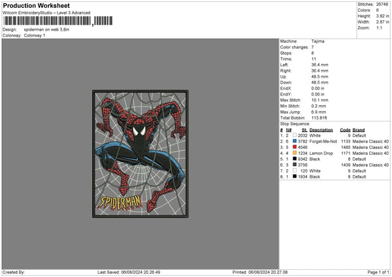The width and height of the screenshot is (392, 277).
Task: Click the 'Stops:' label
Action: click(286, 54)
